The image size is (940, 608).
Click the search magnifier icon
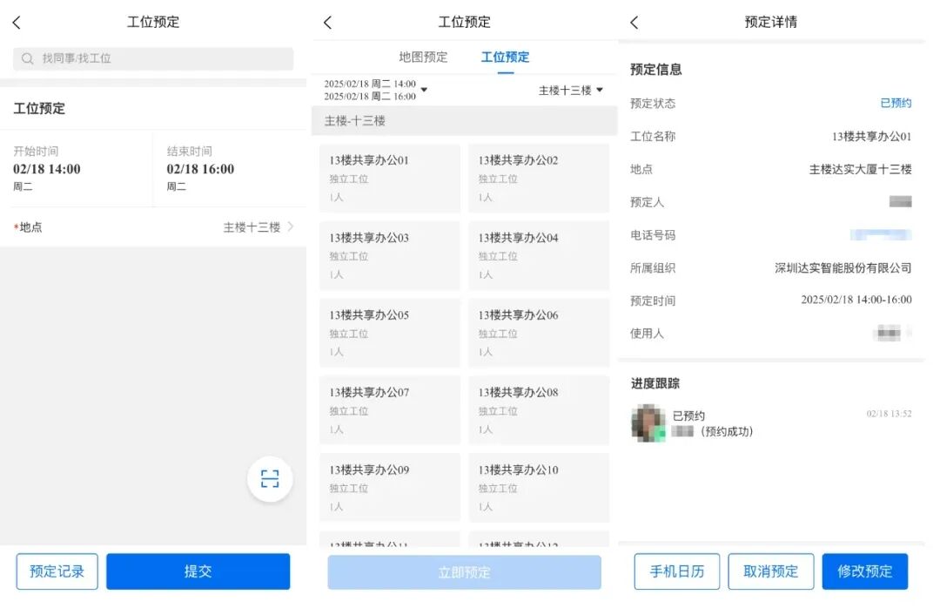point(28,58)
